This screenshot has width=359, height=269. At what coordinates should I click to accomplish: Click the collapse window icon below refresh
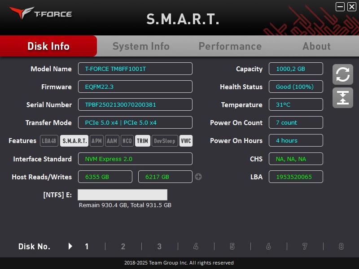coord(342,98)
